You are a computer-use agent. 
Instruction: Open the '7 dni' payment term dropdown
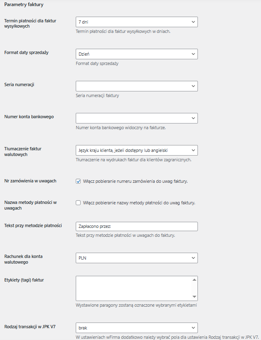tap(136, 22)
